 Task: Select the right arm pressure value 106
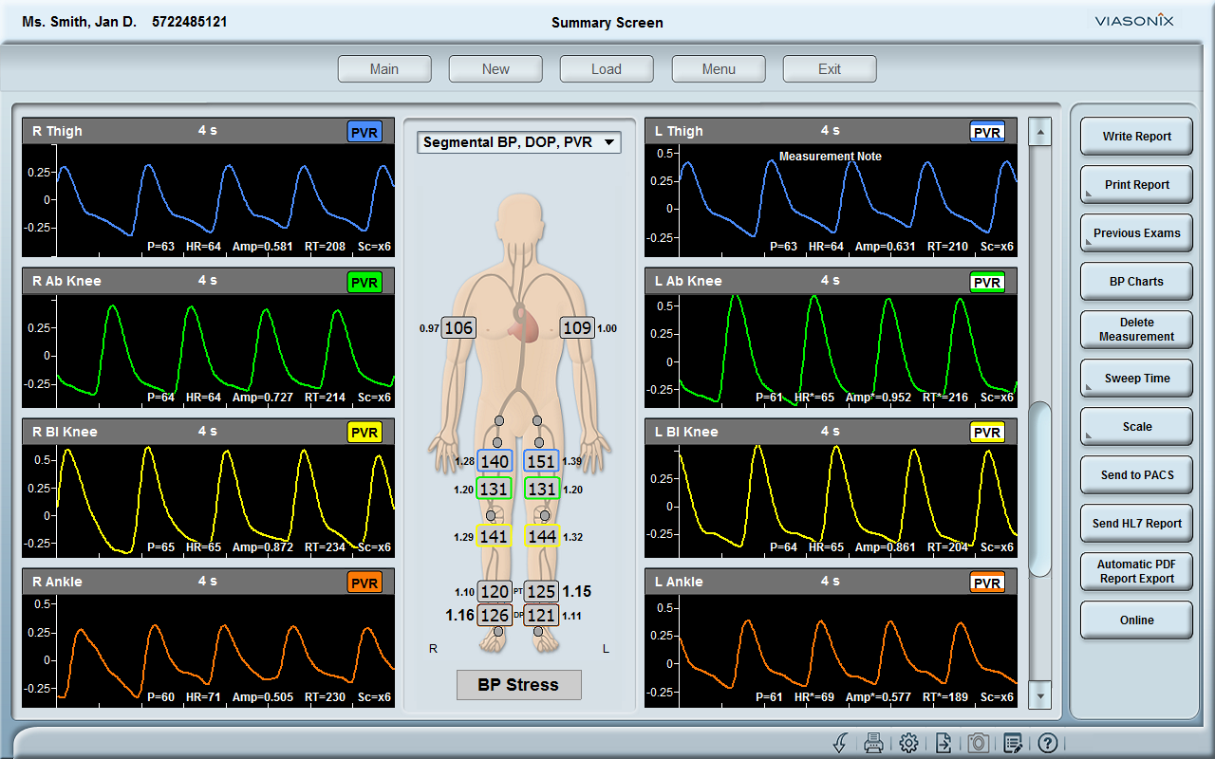point(458,328)
